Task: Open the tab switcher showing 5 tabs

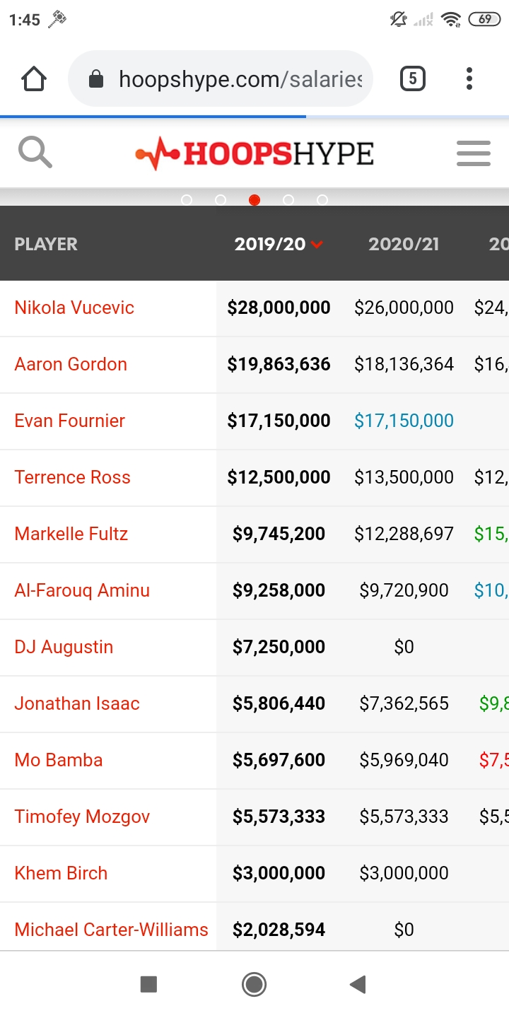Action: 413,78
